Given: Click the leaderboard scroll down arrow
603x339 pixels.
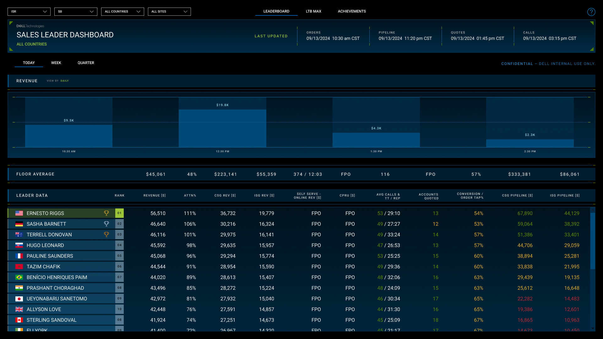Looking at the screenshot, I should pos(593,328).
